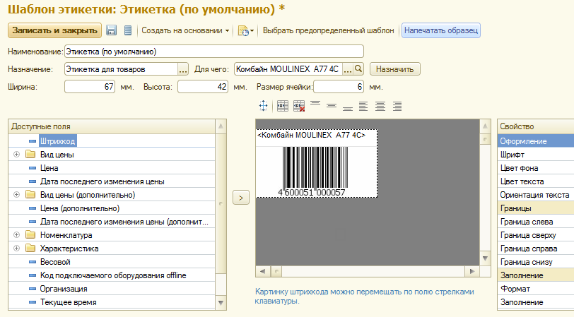Select the Штрихкод field in the list
574x317 pixels.
(112, 141)
